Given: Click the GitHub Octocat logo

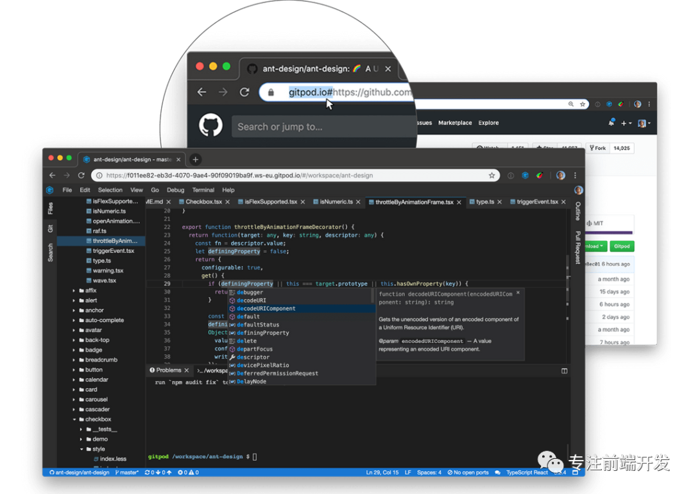Looking at the screenshot, I should 210,126.
